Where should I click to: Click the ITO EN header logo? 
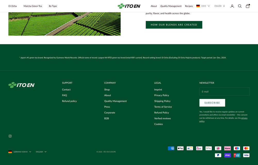tap(129, 6)
